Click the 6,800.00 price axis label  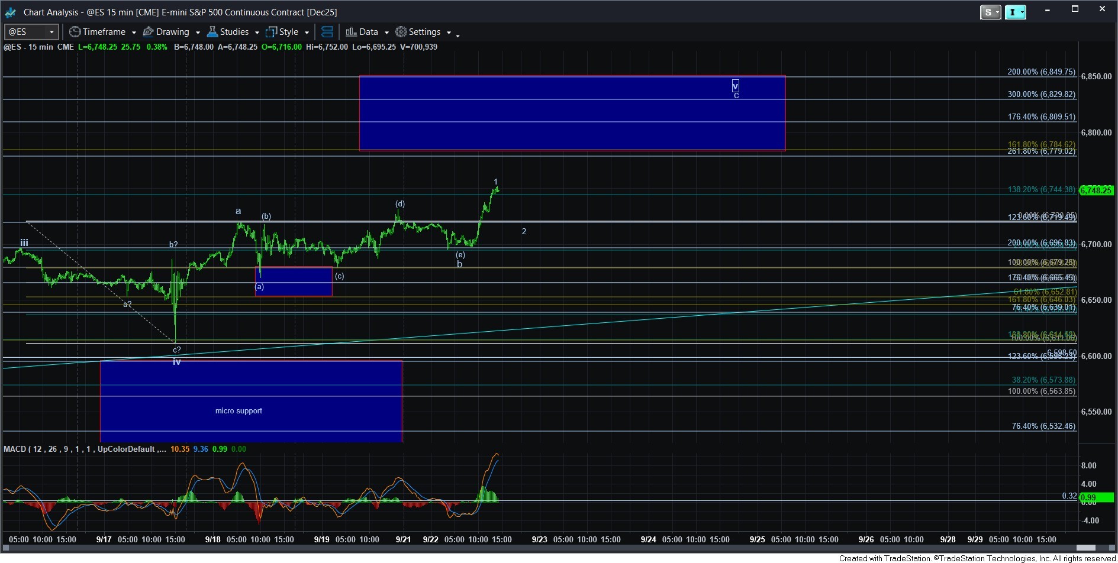pos(1096,133)
